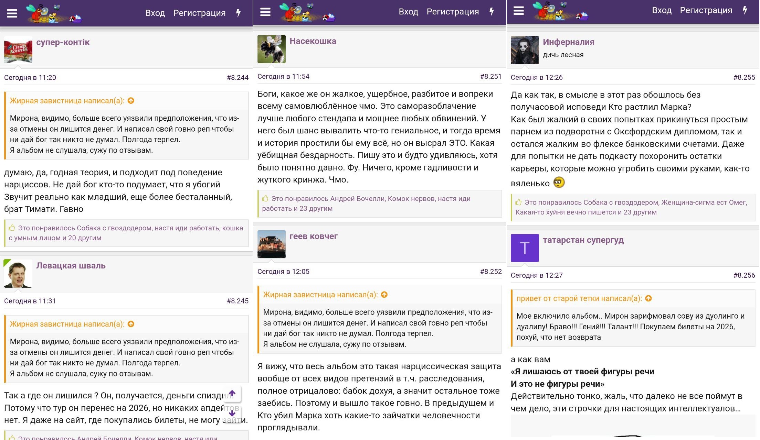
Task: Open hamburger menu in the left panel
Action: (x=12, y=13)
